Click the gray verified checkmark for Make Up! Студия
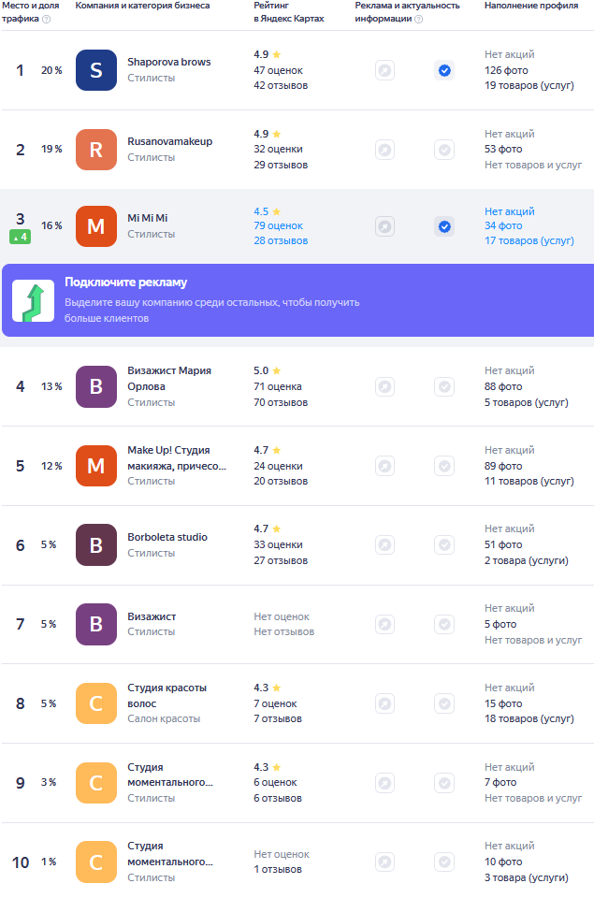 click(x=444, y=466)
